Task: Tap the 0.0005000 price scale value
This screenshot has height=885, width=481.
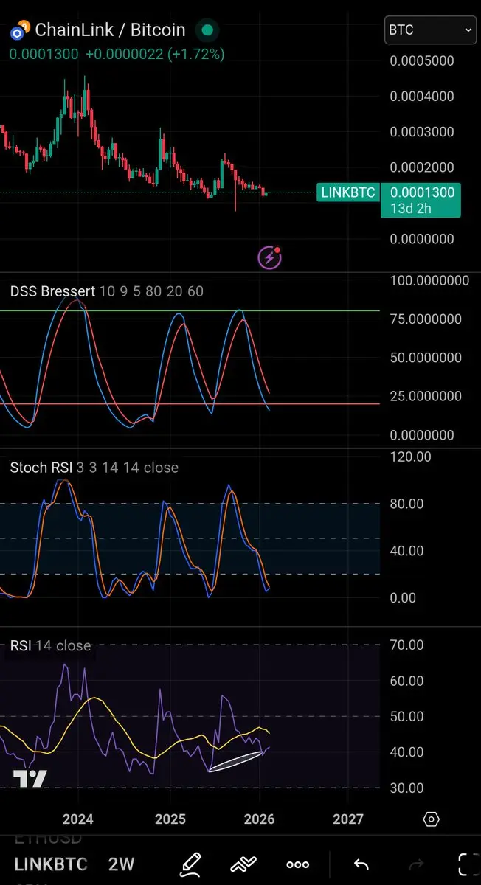Action: click(x=422, y=60)
